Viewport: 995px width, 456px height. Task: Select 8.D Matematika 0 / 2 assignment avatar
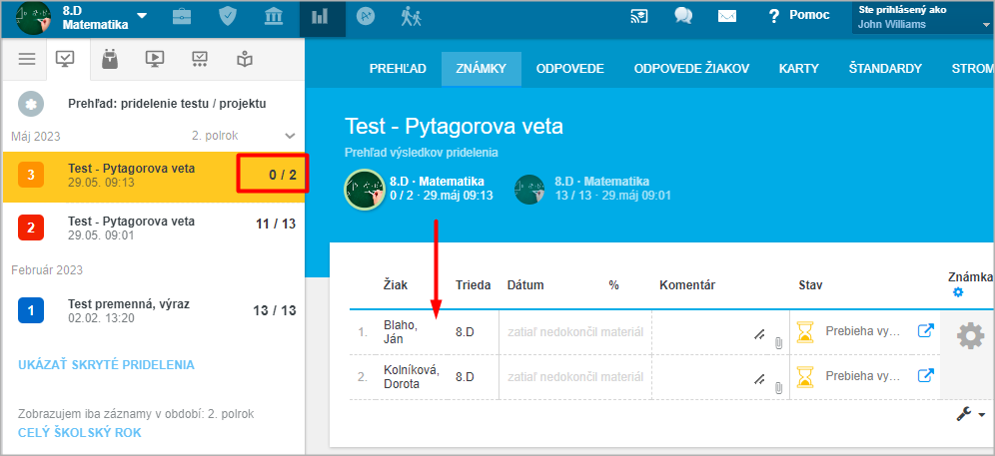coord(364,189)
